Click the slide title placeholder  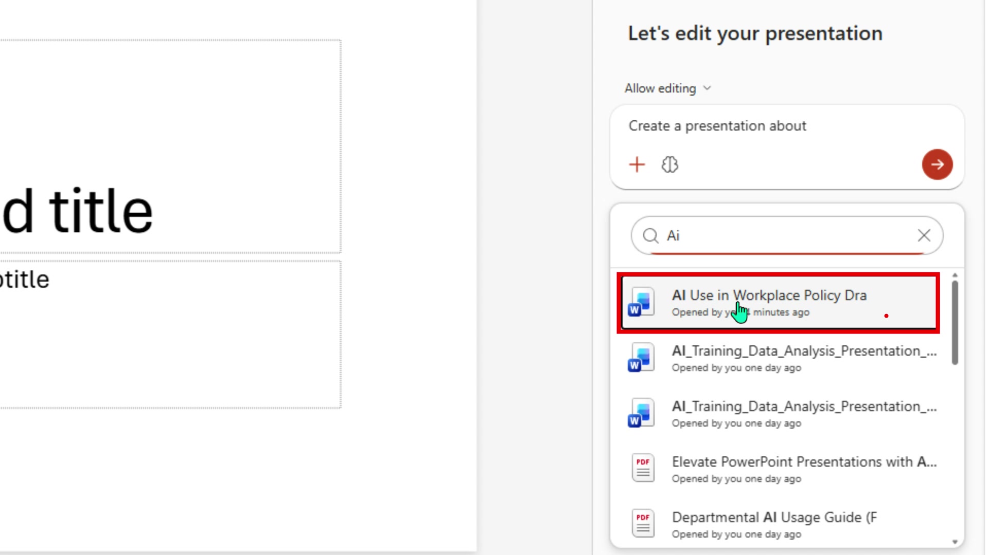170,146
